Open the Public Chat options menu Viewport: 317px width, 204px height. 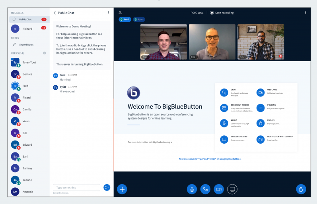109,13
